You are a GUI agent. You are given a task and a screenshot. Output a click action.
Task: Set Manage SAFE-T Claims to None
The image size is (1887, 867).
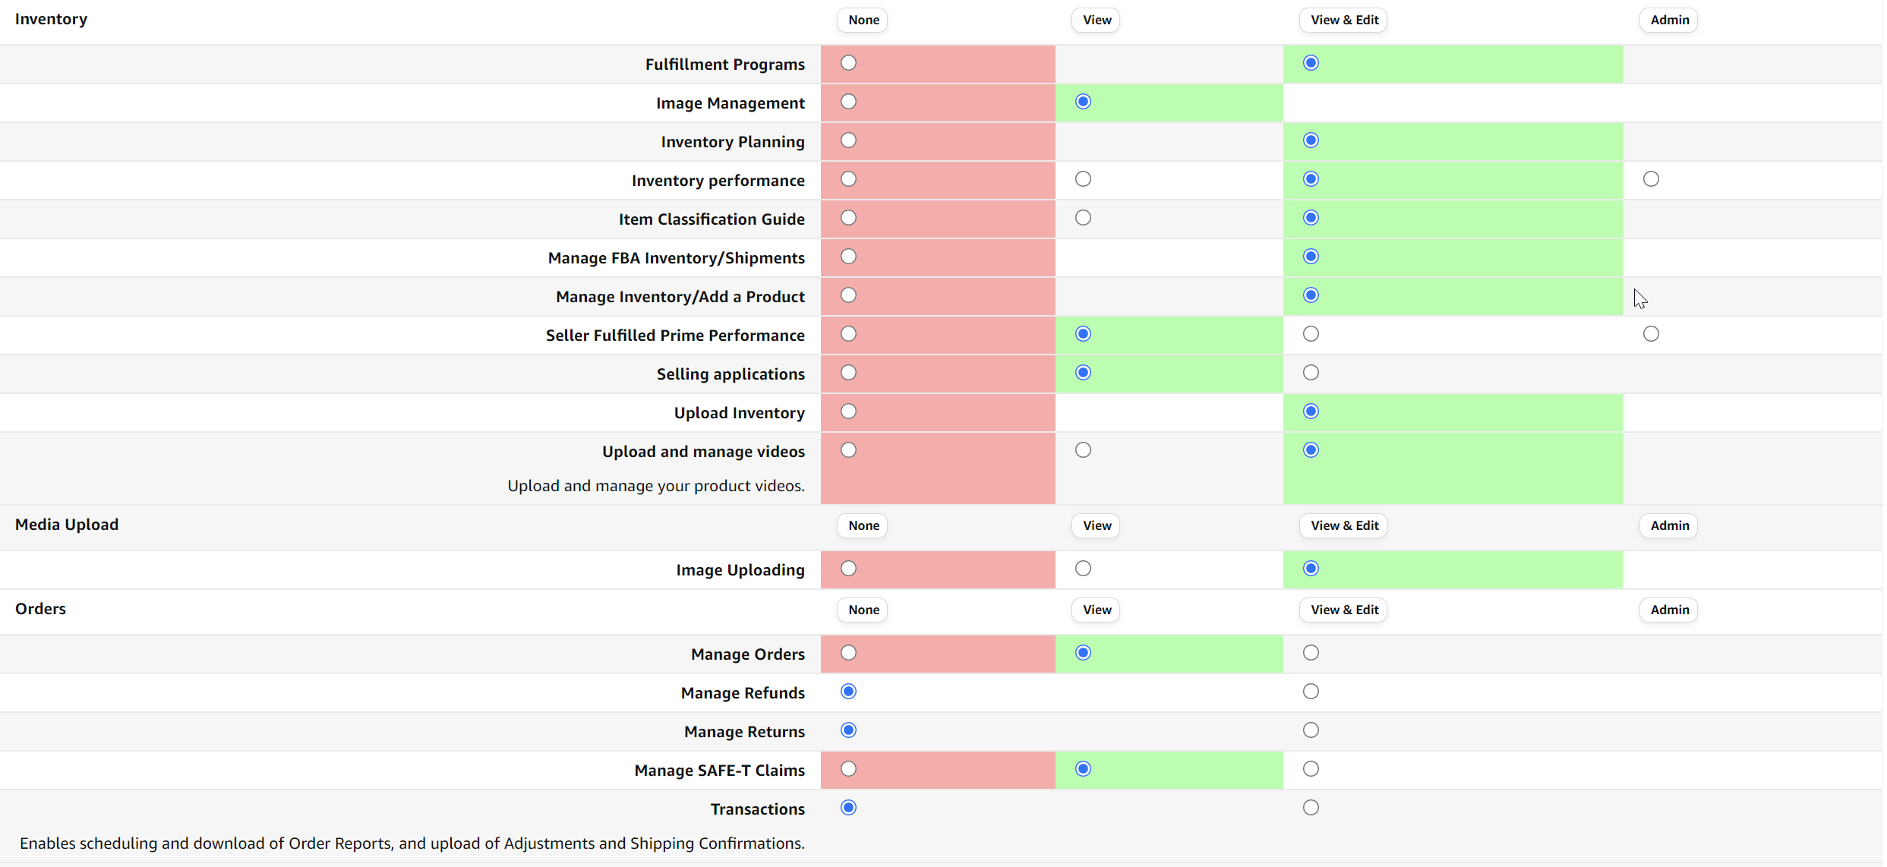(x=848, y=769)
